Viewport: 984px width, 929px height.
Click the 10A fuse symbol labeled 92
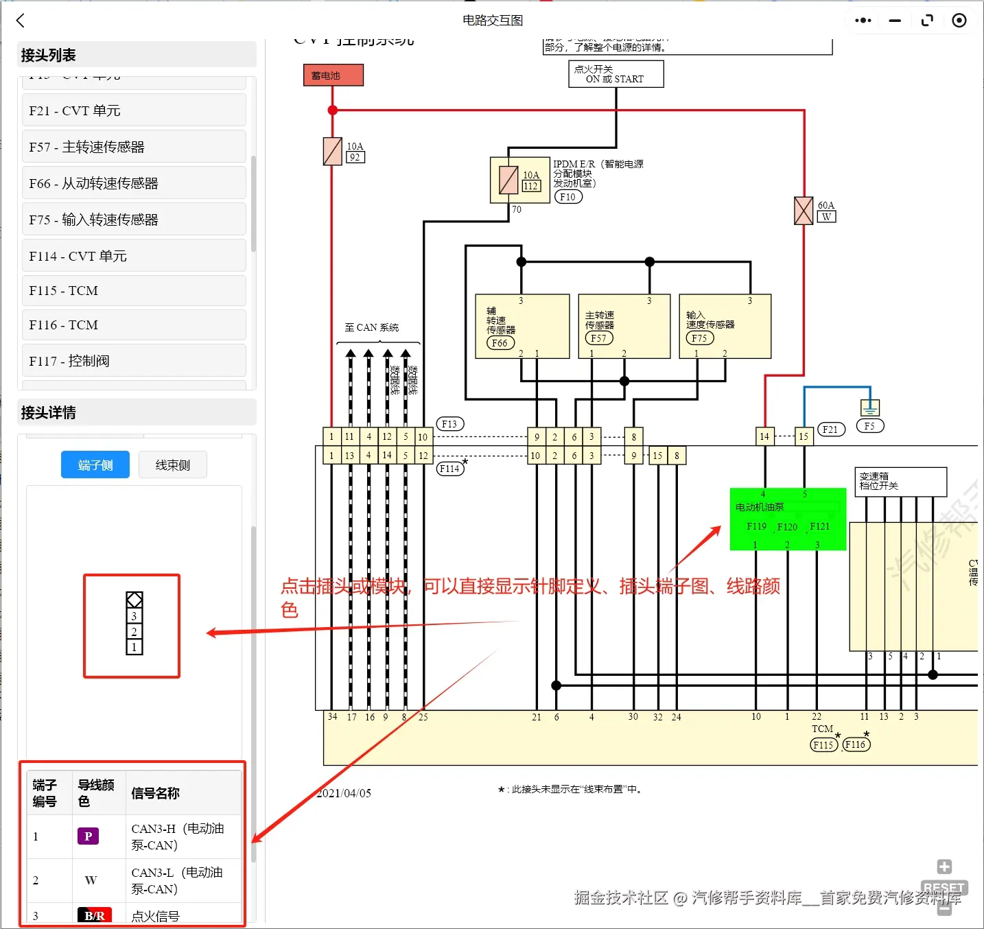point(332,152)
